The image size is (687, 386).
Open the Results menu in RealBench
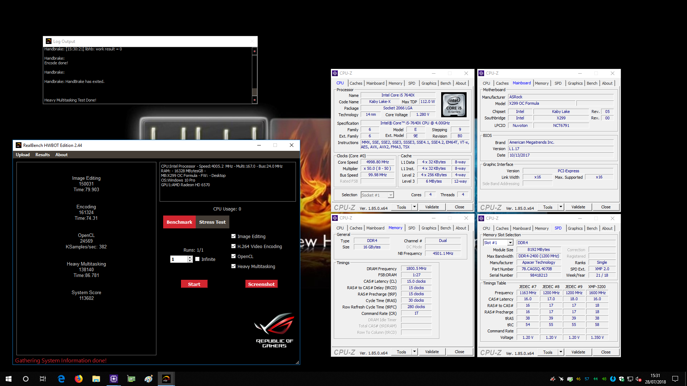(x=43, y=155)
